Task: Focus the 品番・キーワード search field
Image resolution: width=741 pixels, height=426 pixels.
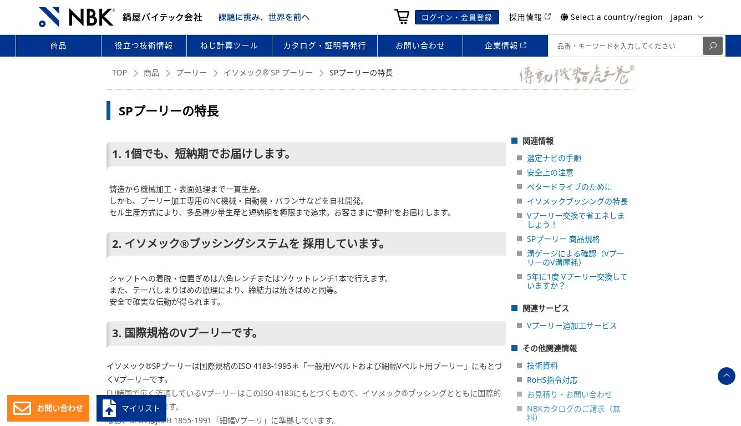Action: [626, 45]
